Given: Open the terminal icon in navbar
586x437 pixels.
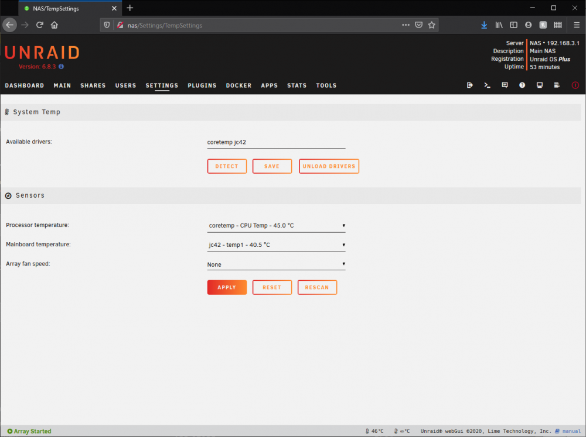Looking at the screenshot, I should tap(487, 85).
